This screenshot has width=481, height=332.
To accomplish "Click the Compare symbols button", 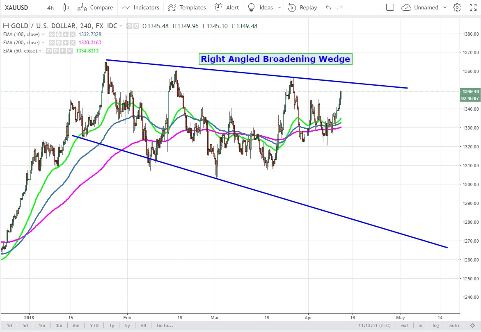I will (x=96, y=7).
